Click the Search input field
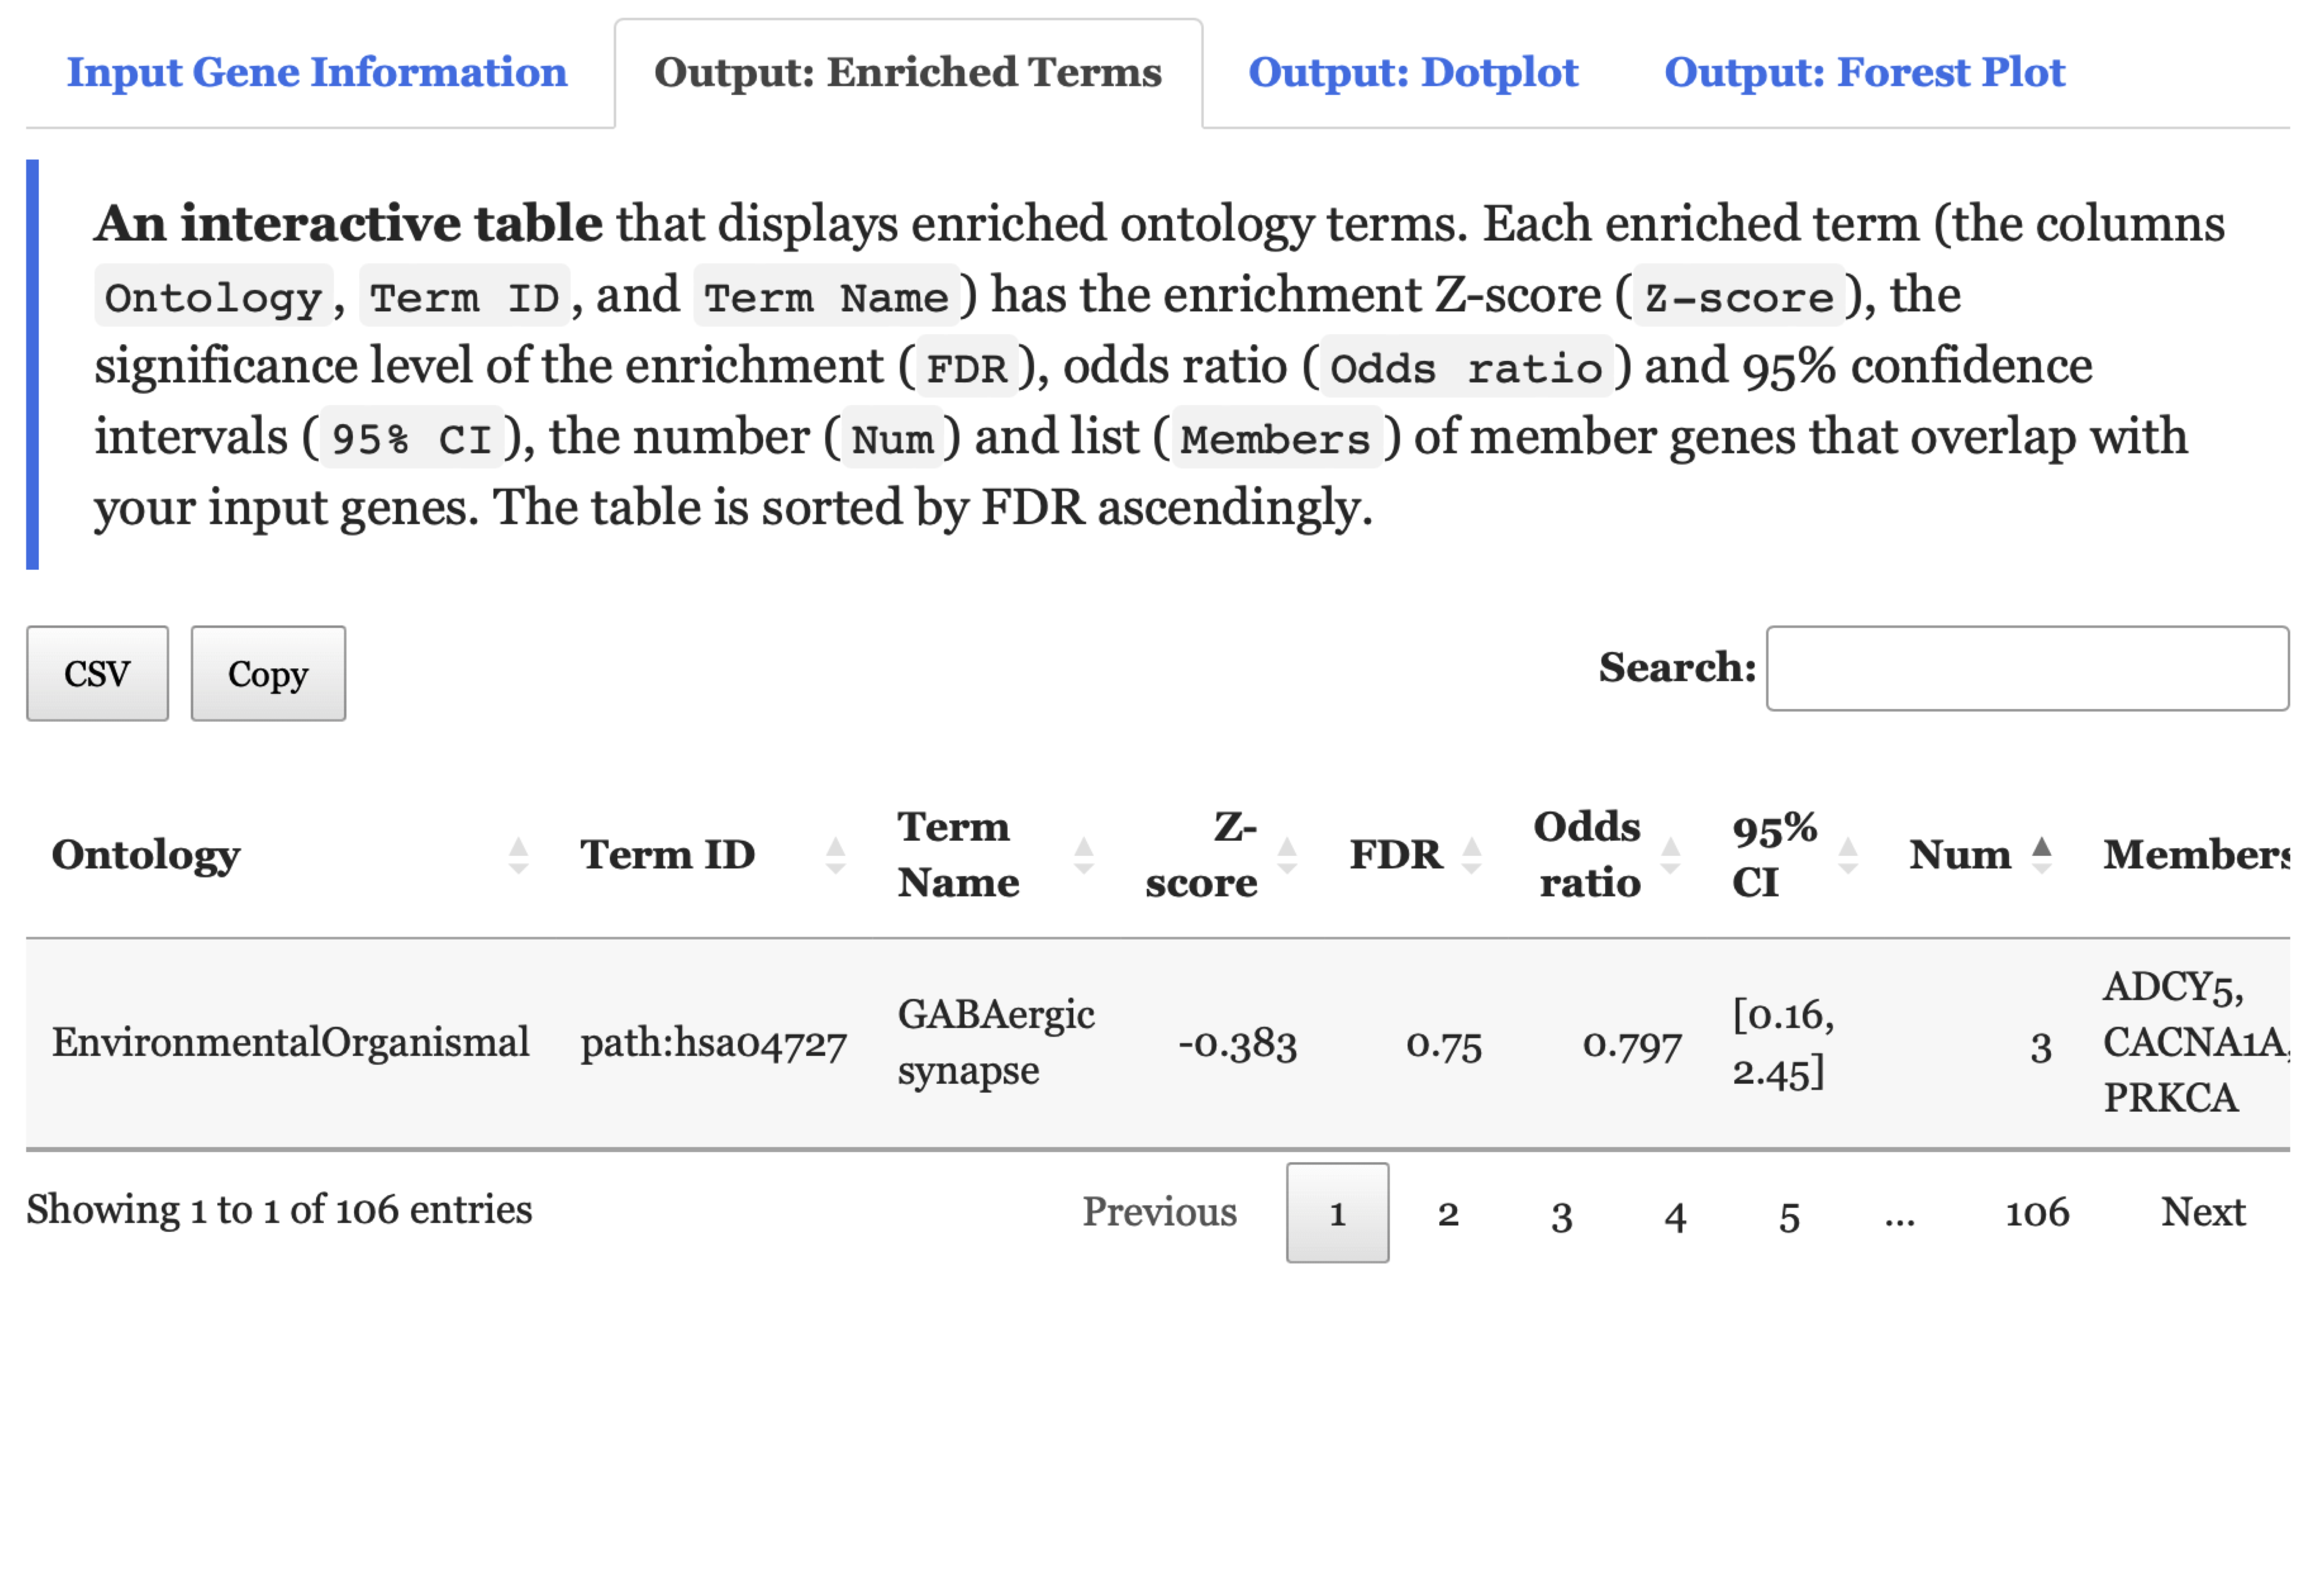Viewport: 2324px width, 1580px height. coord(2026,668)
